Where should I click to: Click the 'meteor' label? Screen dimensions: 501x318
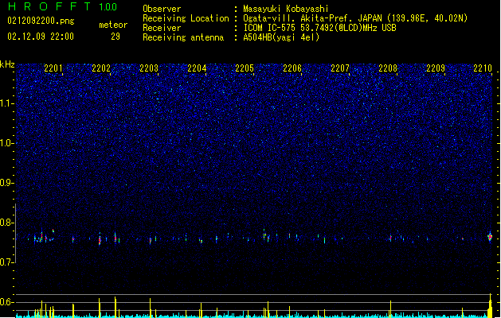point(113,25)
